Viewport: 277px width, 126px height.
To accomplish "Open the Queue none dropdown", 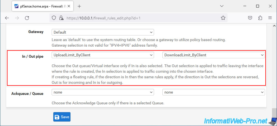I will [214, 92].
